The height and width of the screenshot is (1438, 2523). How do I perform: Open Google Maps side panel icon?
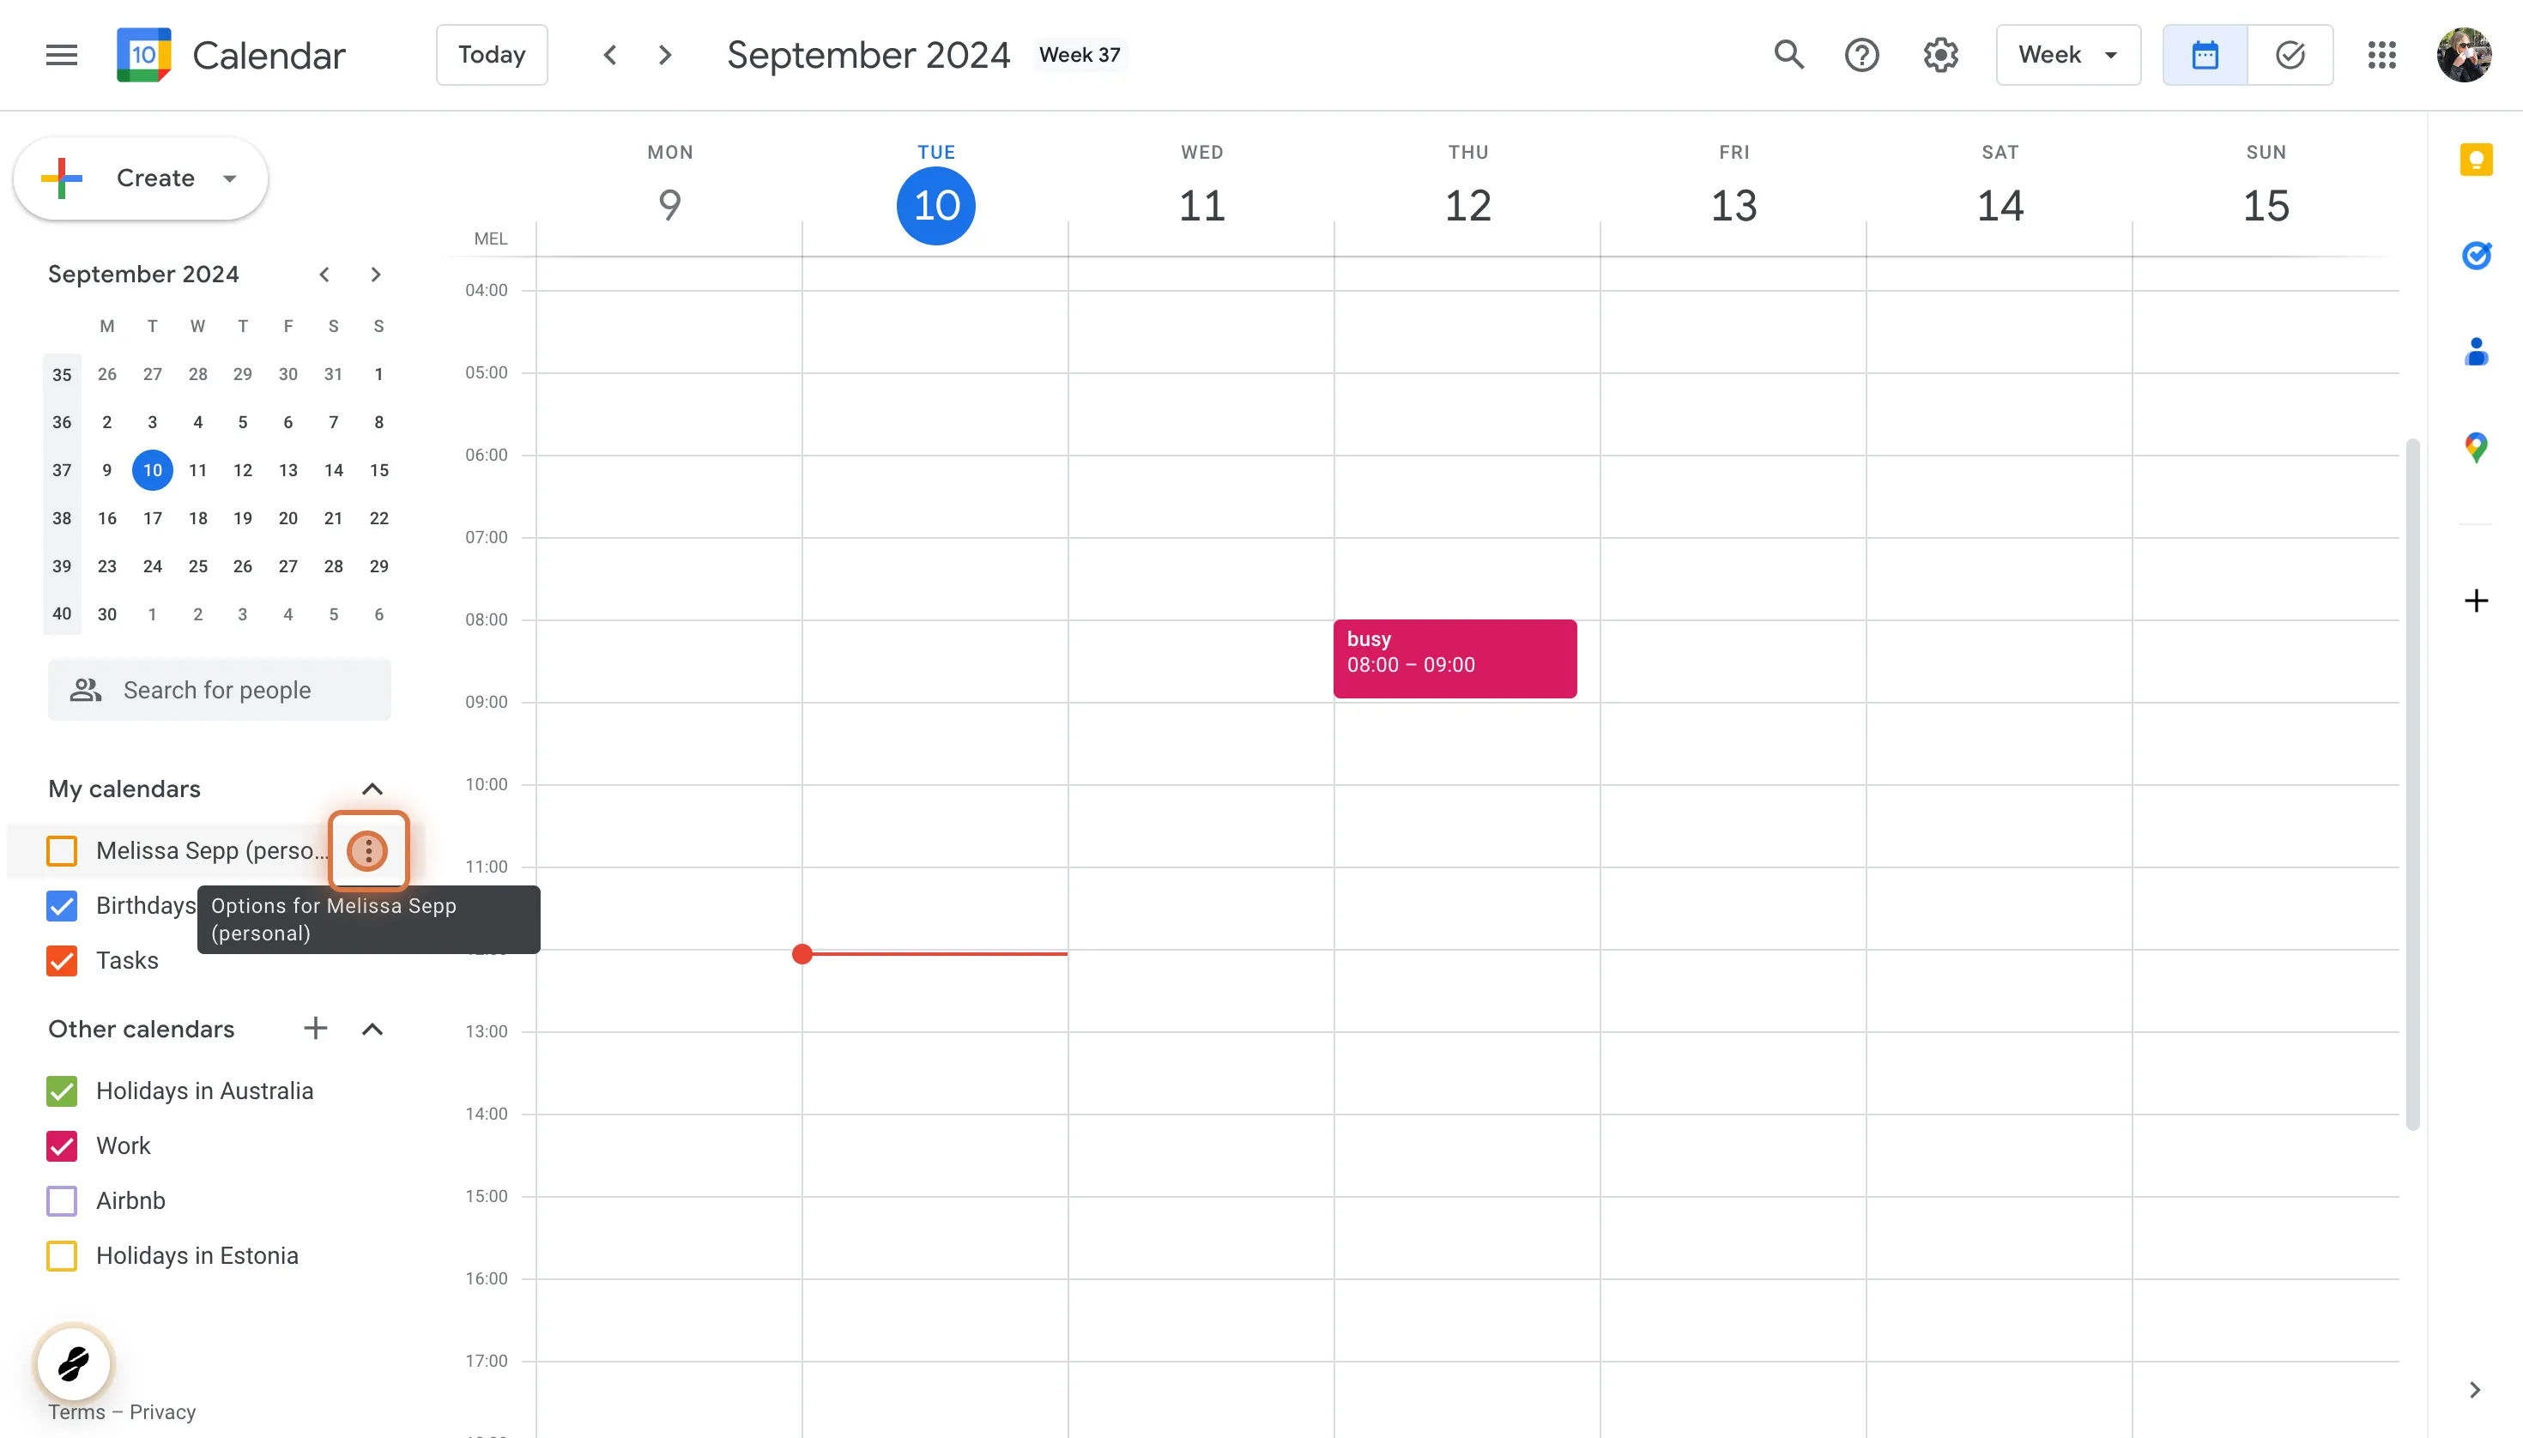2476,447
